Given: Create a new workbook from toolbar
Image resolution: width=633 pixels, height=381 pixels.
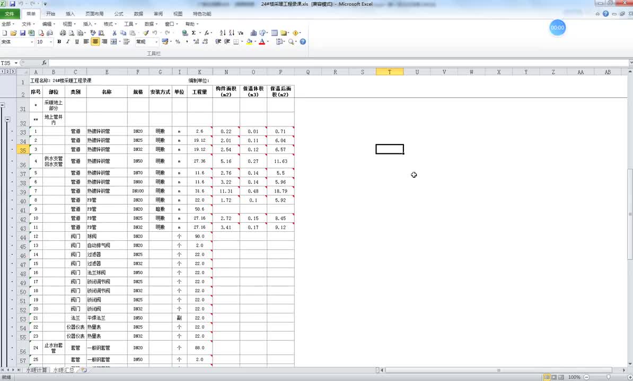Looking at the screenshot, I should 5,33.
